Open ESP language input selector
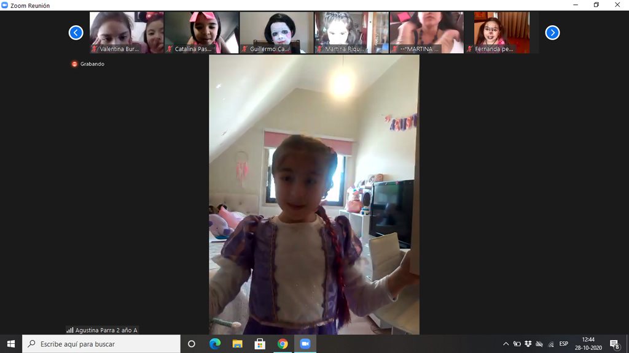629x353 pixels. [x=563, y=344]
